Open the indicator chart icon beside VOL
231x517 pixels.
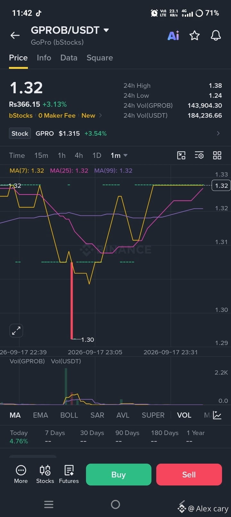coord(217,415)
